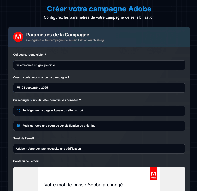Image resolution: width=197 pixels, height=191 pixels.
Task: Click the Adobe logo in the email preview
Action: [x=153, y=174]
